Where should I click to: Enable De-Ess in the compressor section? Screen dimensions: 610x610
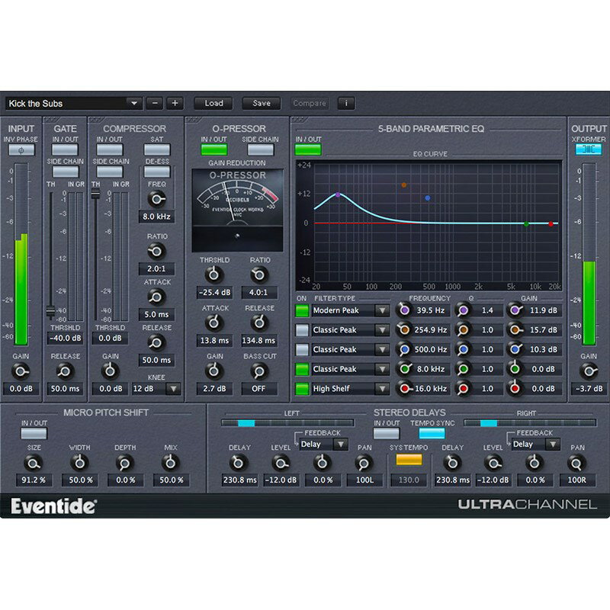tap(158, 173)
